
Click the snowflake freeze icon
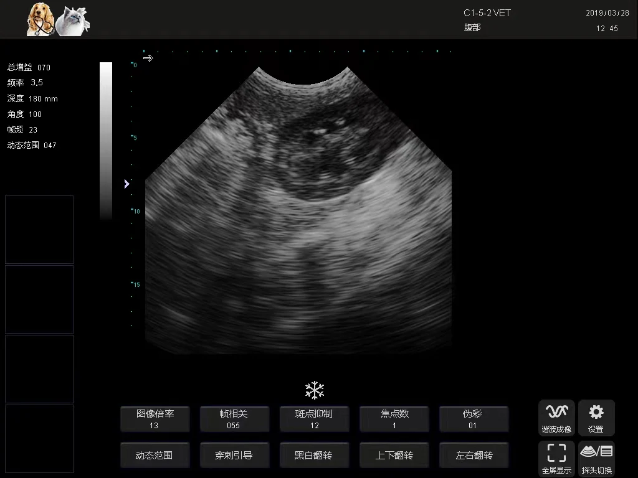point(315,390)
